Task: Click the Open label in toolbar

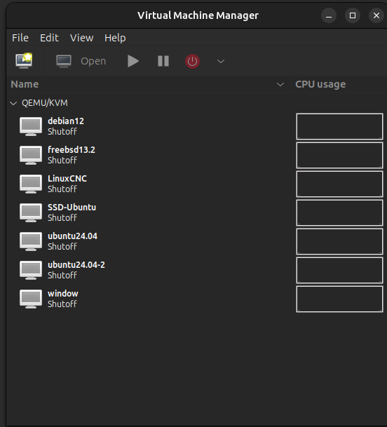Action: pos(93,61)
